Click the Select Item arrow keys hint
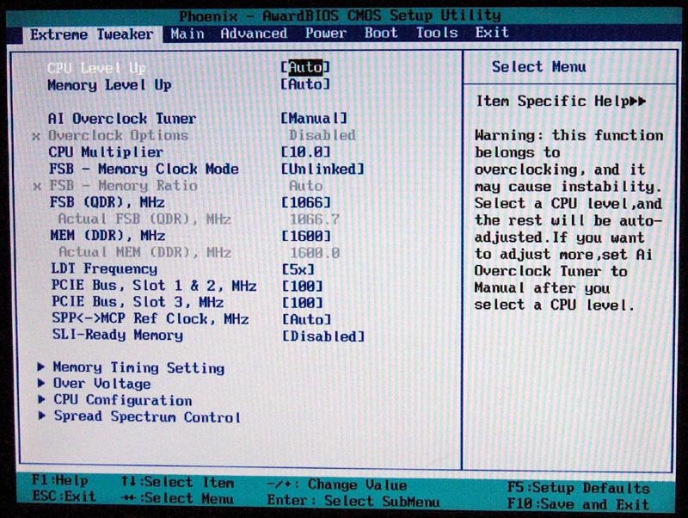 178,482
